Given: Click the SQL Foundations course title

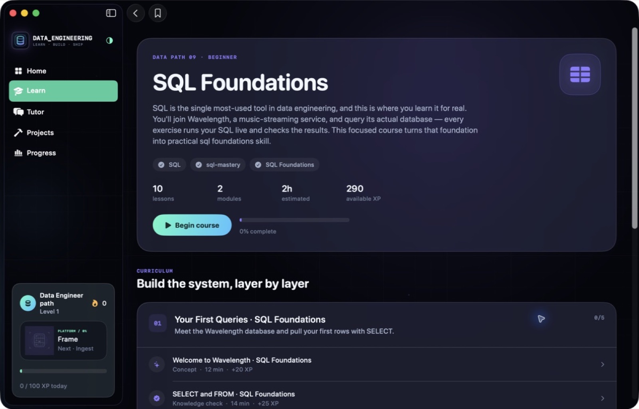Looking at the screenshot, I should pyautogui.click(x=240, y=83).
